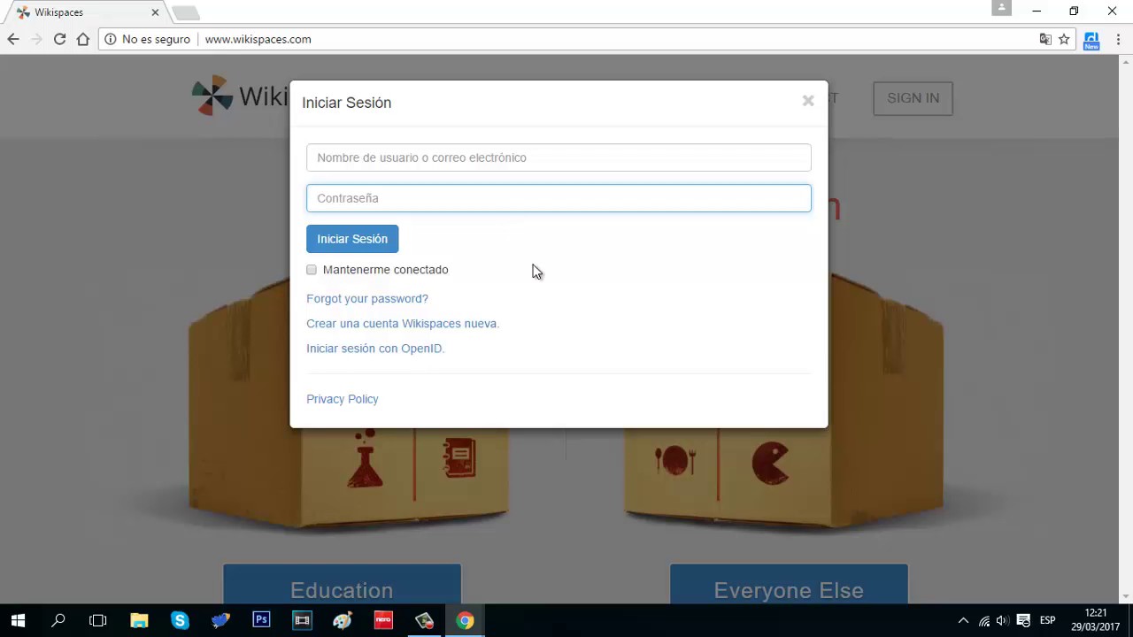This screenshot has height=637, width=1133.
Task: Show hidden system tray icons
Action: (x=964, y=620)
